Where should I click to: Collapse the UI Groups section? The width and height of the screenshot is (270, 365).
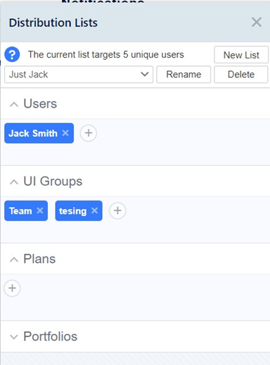point(14,181)
